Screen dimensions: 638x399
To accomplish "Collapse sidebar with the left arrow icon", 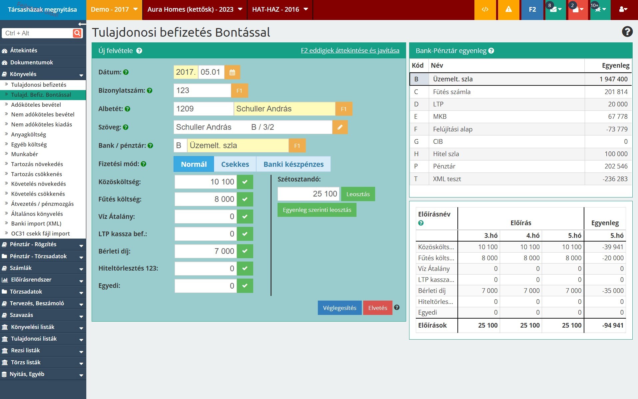I will pyautogui.click(x=82, y=24).
